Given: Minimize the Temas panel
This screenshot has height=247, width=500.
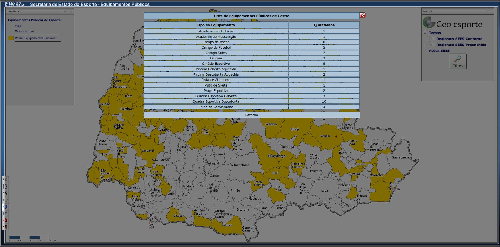Looking at the screenshot, I should (x=490, y=11).
